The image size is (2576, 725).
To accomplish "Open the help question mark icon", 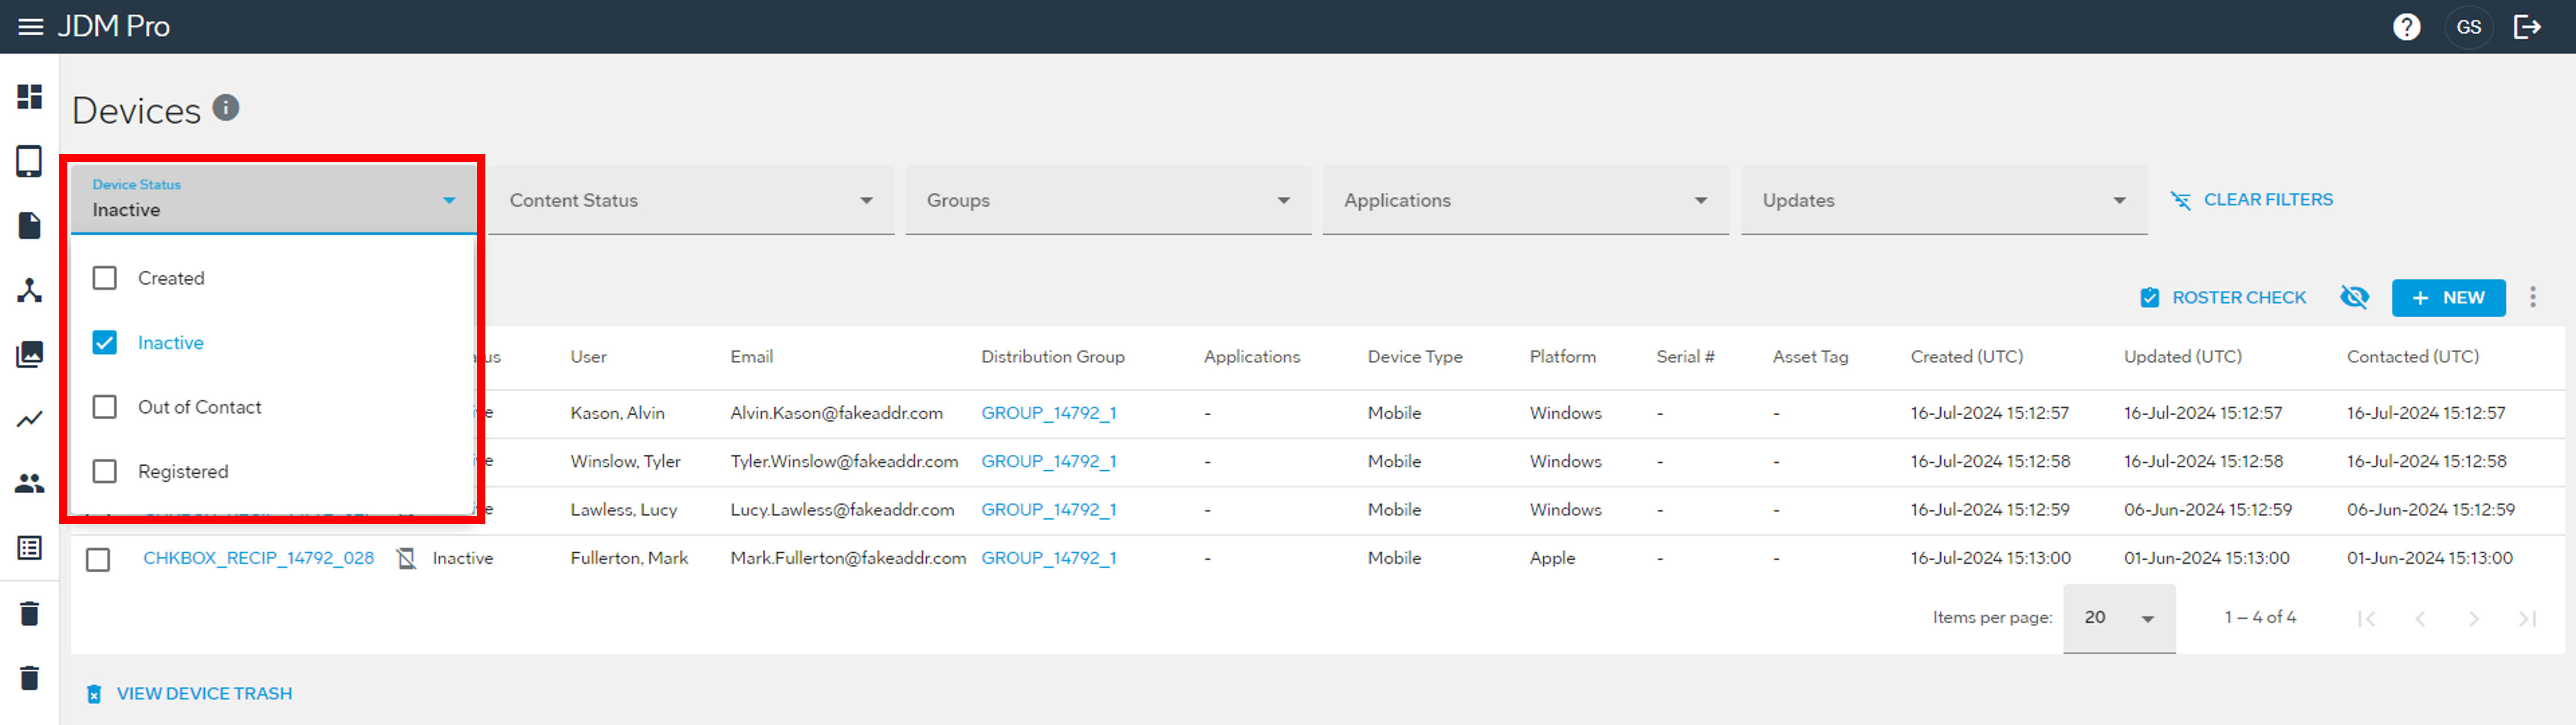I will (2406, 27).
